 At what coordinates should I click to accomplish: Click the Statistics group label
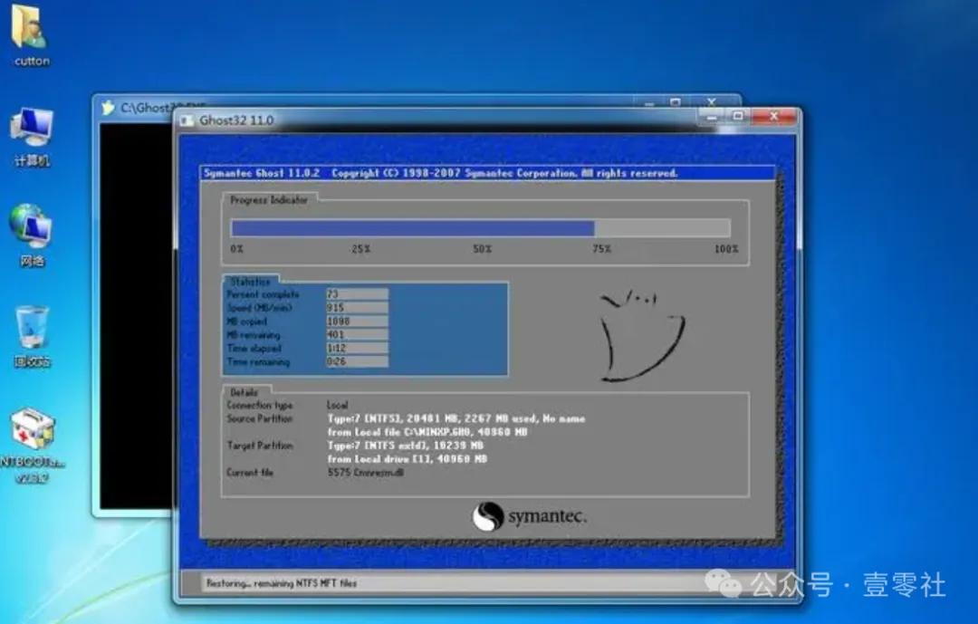[x=250, y=282]
